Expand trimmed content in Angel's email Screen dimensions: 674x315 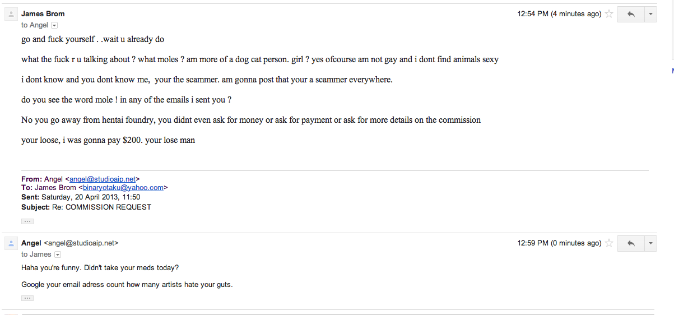[x=27, y=298]
